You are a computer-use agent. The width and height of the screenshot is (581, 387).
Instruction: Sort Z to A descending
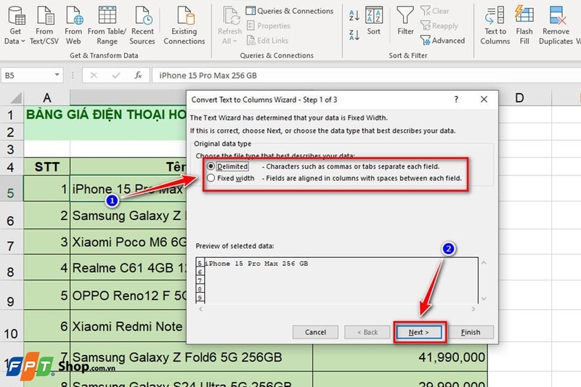coord(354,35)
